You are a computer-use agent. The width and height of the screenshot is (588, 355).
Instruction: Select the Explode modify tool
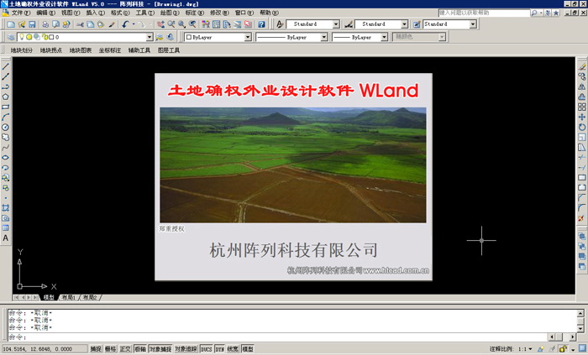pos(581,218)
